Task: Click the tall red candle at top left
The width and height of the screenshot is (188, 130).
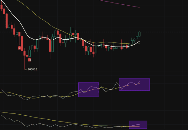Action: point(7,21)
